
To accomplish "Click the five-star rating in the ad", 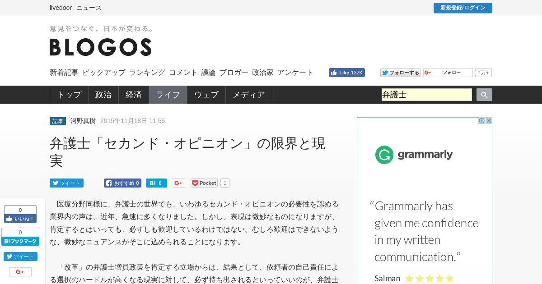I will 429,278.
